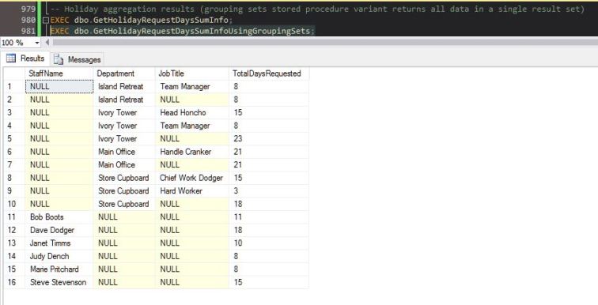Open the 100 % zoom dropdown

click(37, 43)
